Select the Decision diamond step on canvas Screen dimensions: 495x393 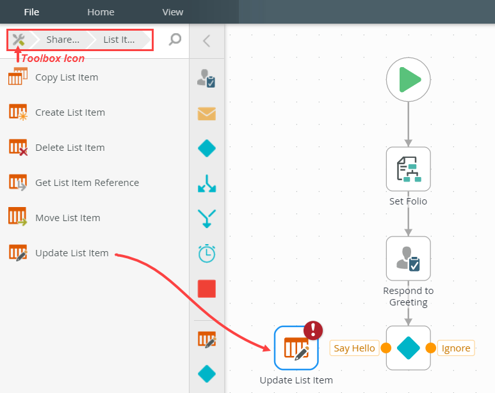408,348
